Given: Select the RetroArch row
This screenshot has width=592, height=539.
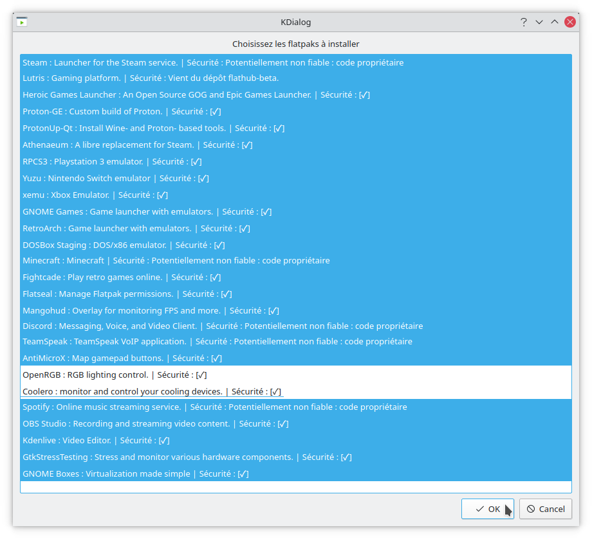Looking at the screenshot, I should [296, 229].
